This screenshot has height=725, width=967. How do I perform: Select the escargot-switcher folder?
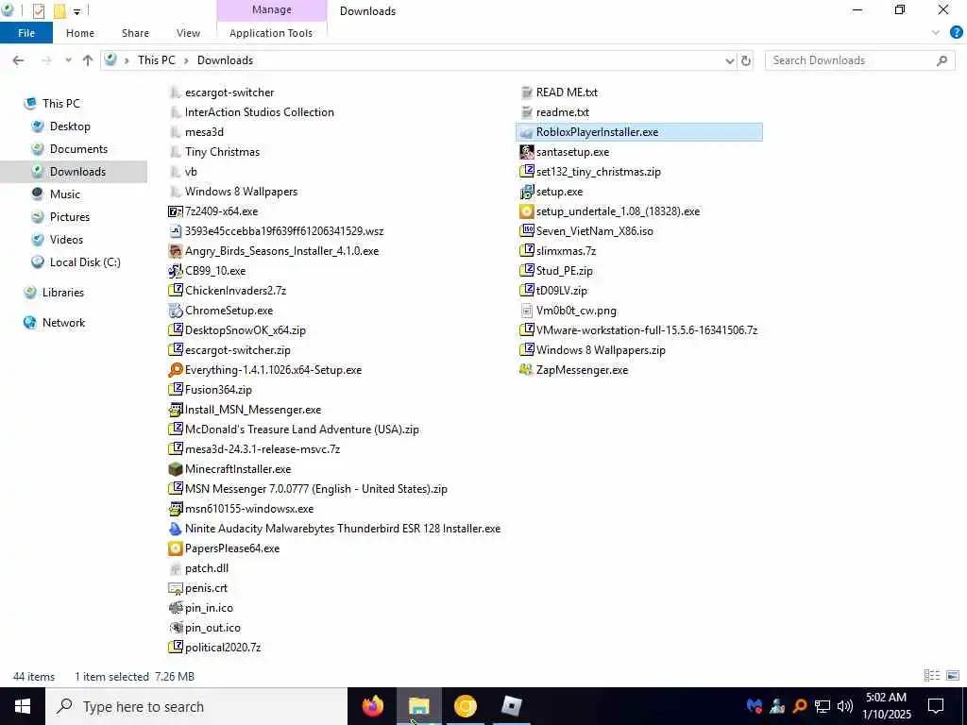click(221, 93)
